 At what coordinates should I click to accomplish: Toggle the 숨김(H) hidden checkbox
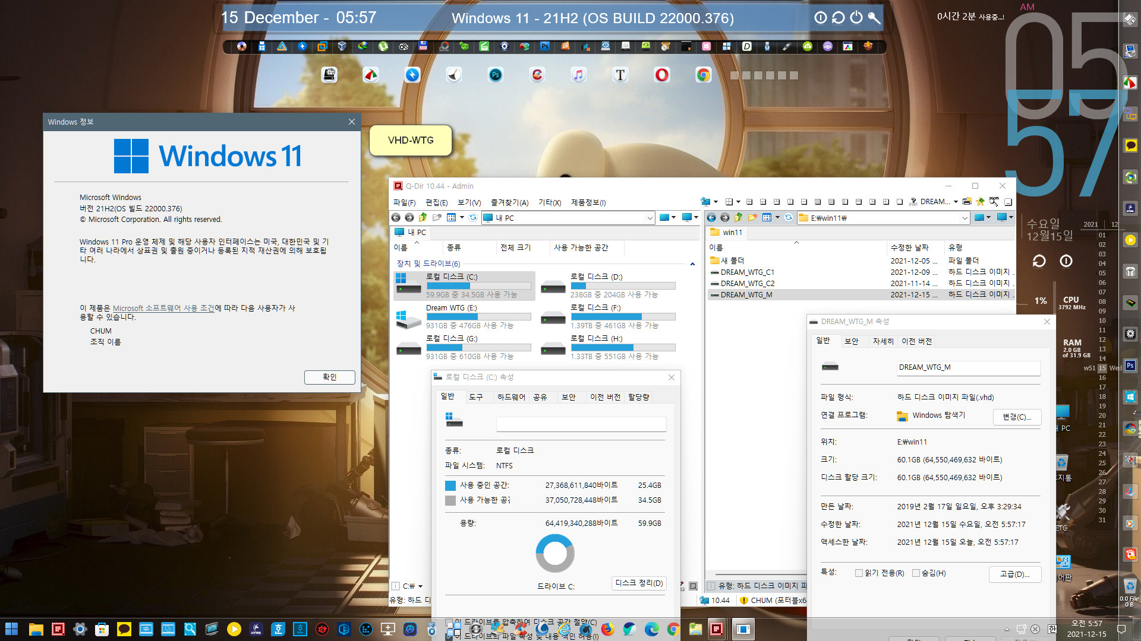click(x=916, y=573)
